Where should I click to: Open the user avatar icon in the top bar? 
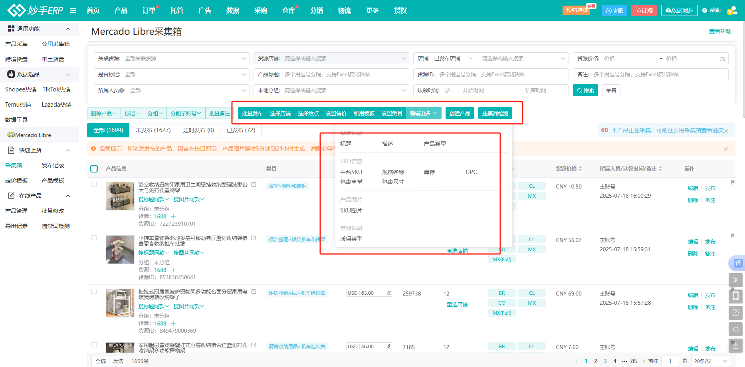(732, 11)
